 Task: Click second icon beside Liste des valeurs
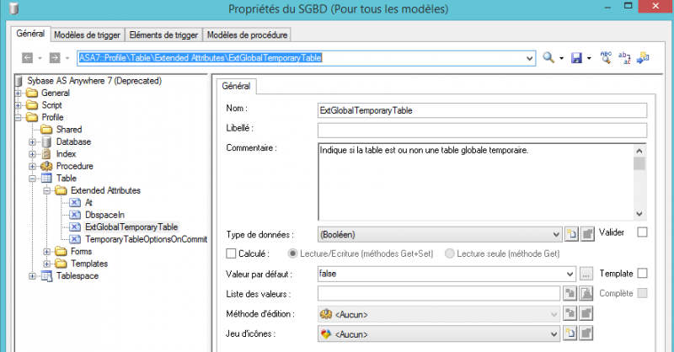click(586, 294)
